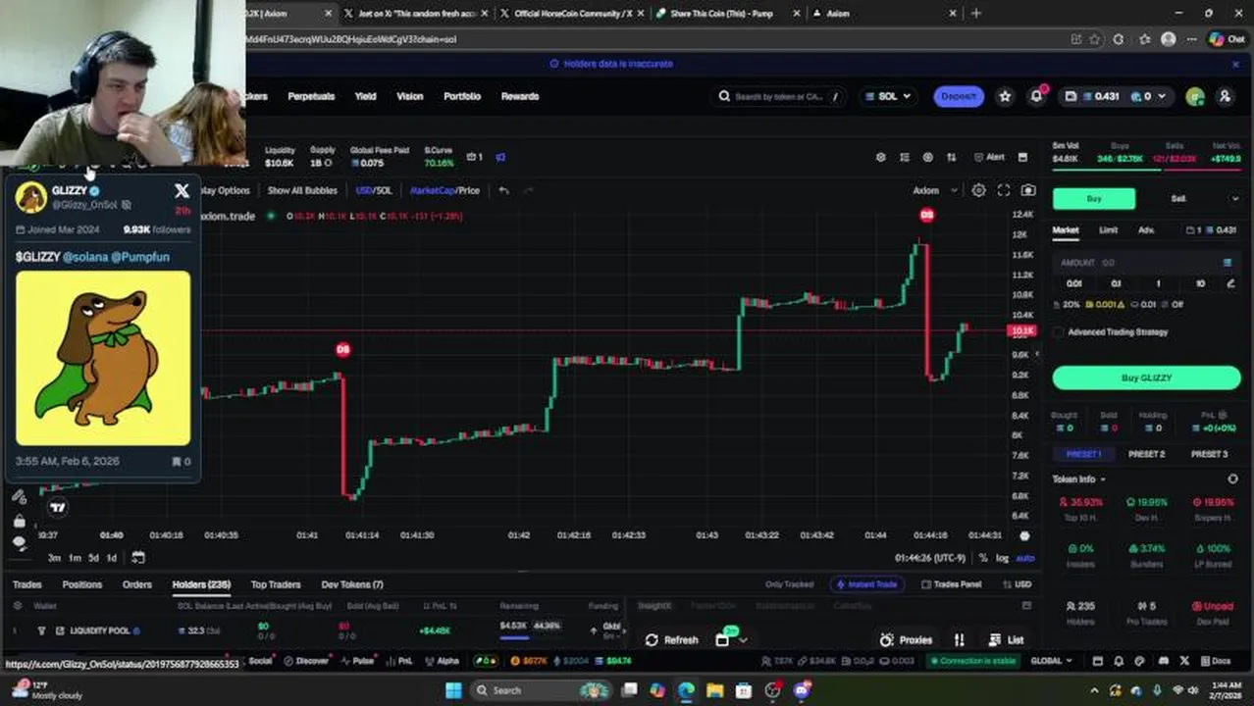Expand dropdown next to calendar by Refresh
Image resolution: width=1254 pixels, height=706 pixels.
coord(743,640)
